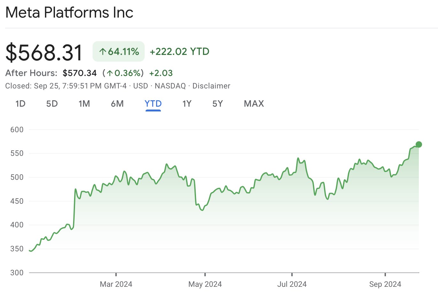Click the Meta Platforms Inc title
This screenshot has height=297, width=438.
pyautogui.click(x=69, y=13)
